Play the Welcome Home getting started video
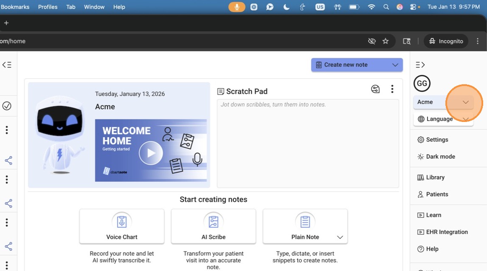Viewport: 487px width, 271px height. coord(151,153)
